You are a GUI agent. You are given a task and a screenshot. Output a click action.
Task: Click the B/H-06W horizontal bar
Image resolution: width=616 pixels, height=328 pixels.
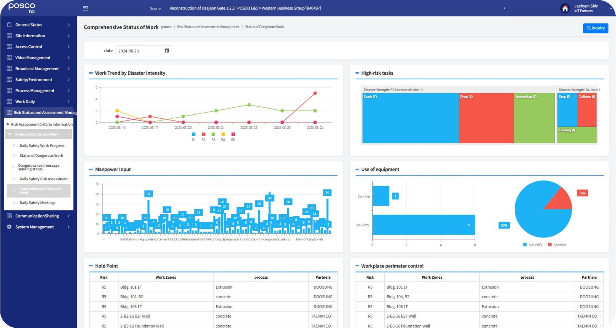coord(424,225)
